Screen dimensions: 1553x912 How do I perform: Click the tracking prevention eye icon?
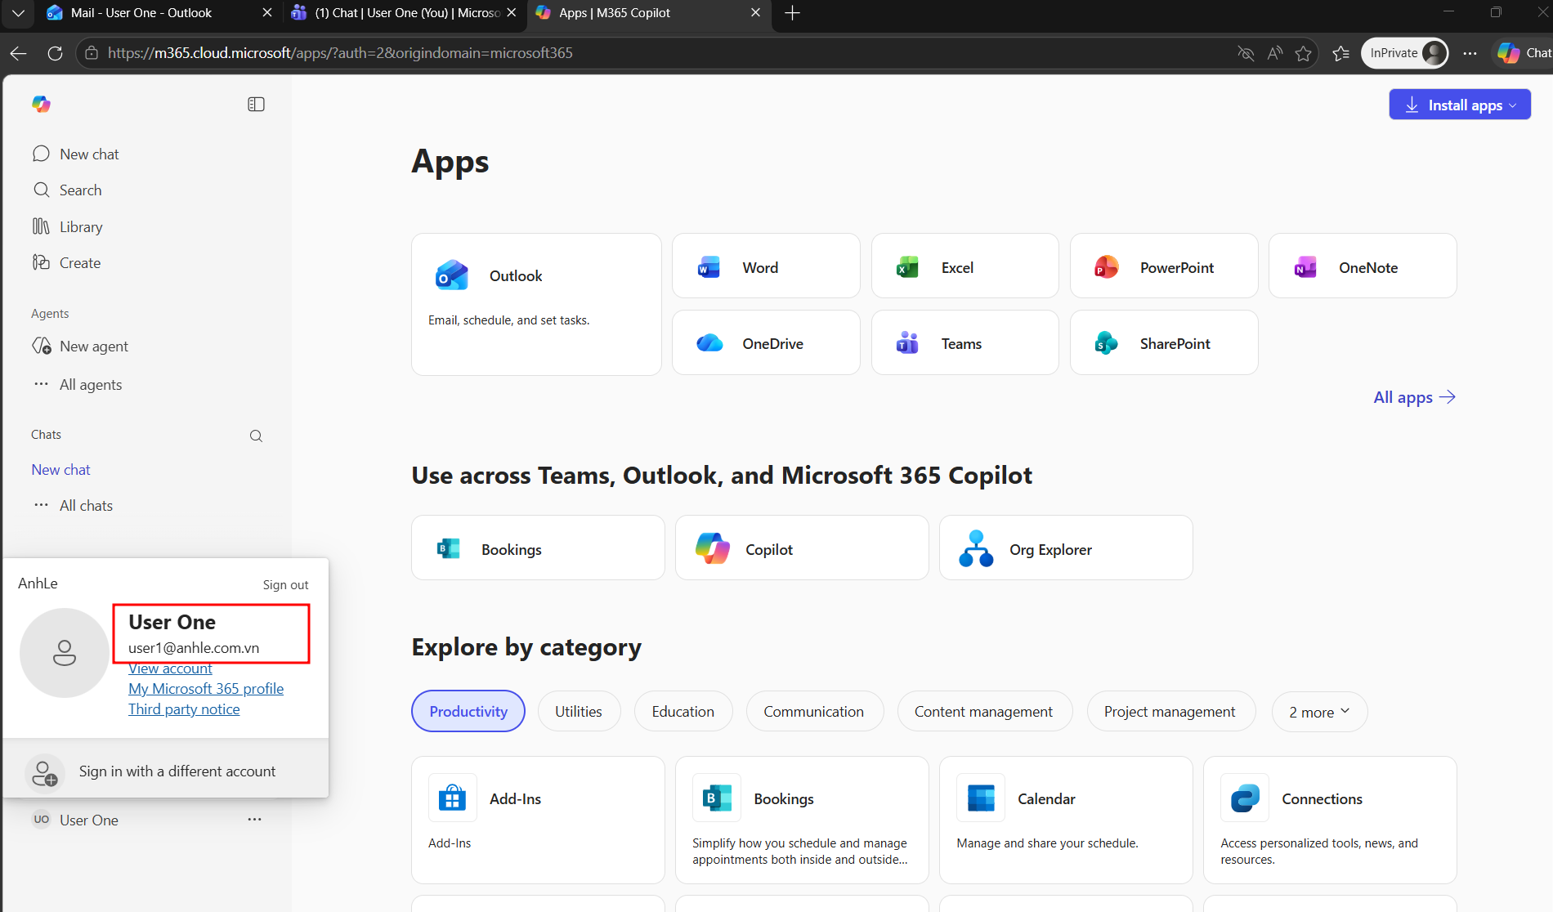1246,53
